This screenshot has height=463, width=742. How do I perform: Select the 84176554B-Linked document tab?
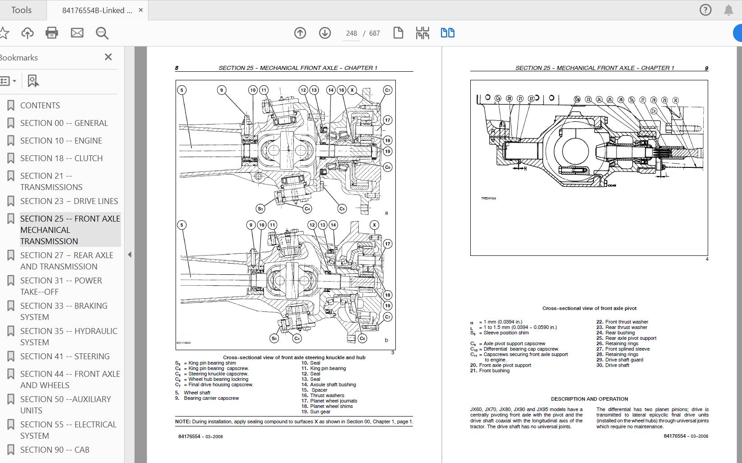point(96,9)
